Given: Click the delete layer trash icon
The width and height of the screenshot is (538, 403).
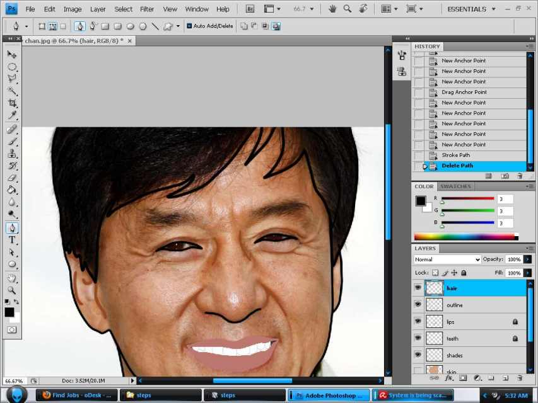Looking at the screenshot, I should (521, 378).
